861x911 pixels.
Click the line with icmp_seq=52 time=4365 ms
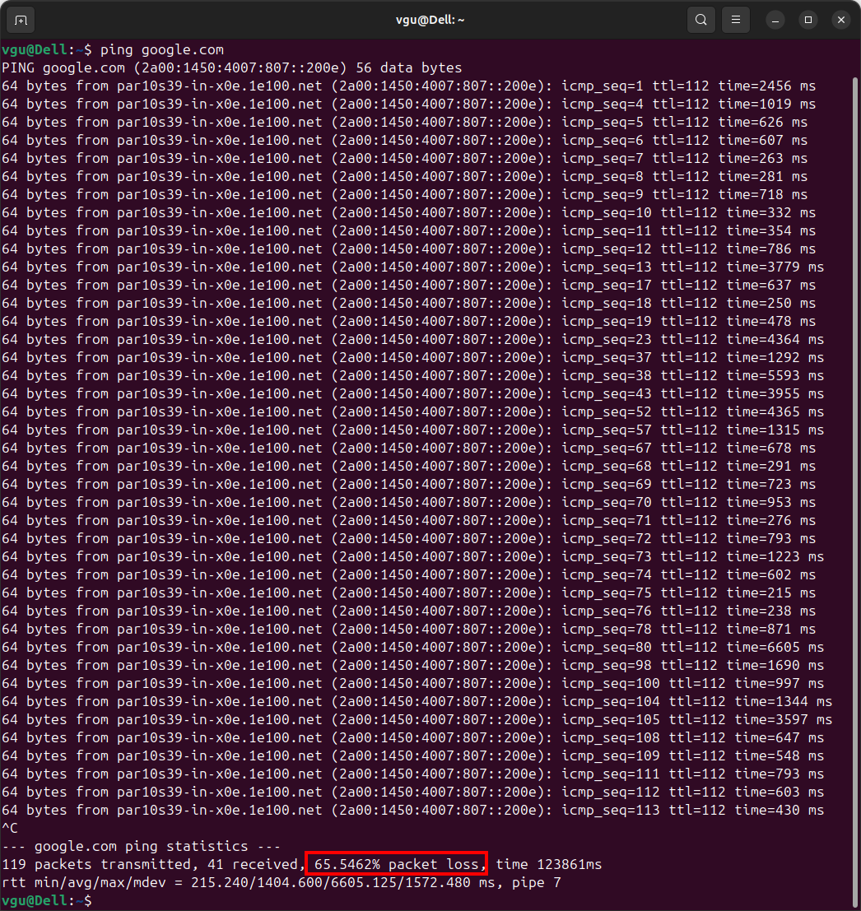pyautogui.click(x=412, y=412)
